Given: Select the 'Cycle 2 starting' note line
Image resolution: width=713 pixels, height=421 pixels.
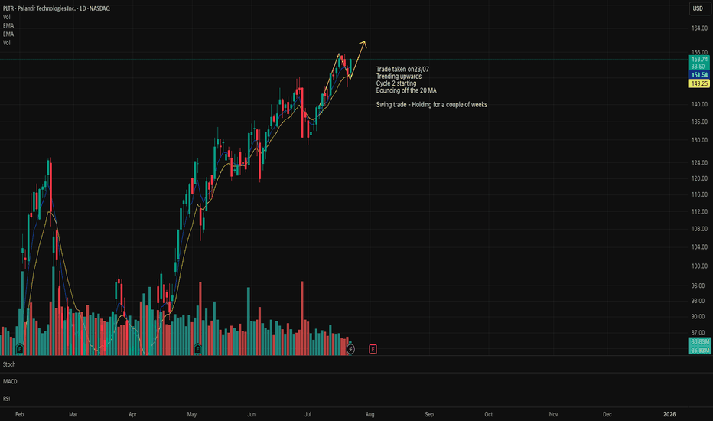Looking at the screenshot, I should 396,83.
